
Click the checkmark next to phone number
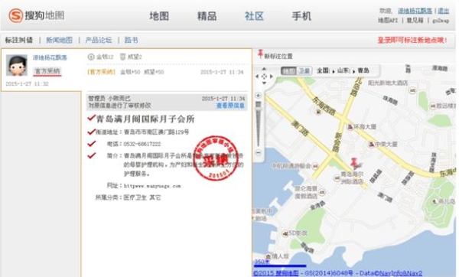[92, 144]
